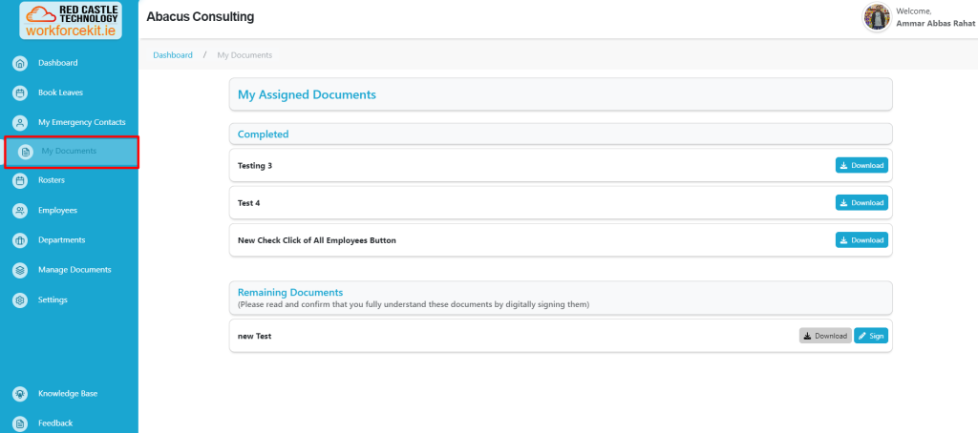The width and height of the screenshot is (978, 433).
Task: Open the Book Leaves menu item
Action: pyautogui.click(x=60, y=93)
